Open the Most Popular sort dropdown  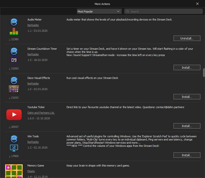pyautogui.click(x=99, y=11)
